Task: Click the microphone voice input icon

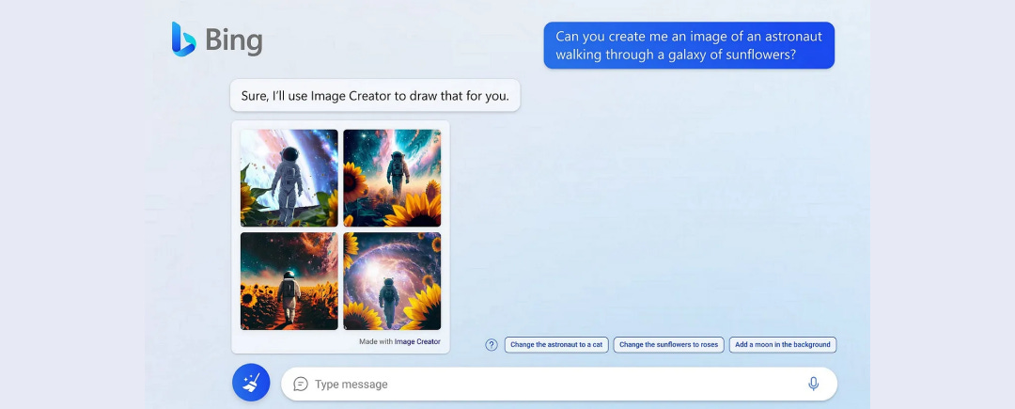Action: tap(813, 384)
